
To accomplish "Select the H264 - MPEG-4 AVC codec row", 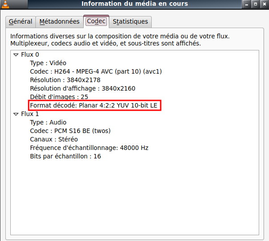I will [x=96, y=71].
